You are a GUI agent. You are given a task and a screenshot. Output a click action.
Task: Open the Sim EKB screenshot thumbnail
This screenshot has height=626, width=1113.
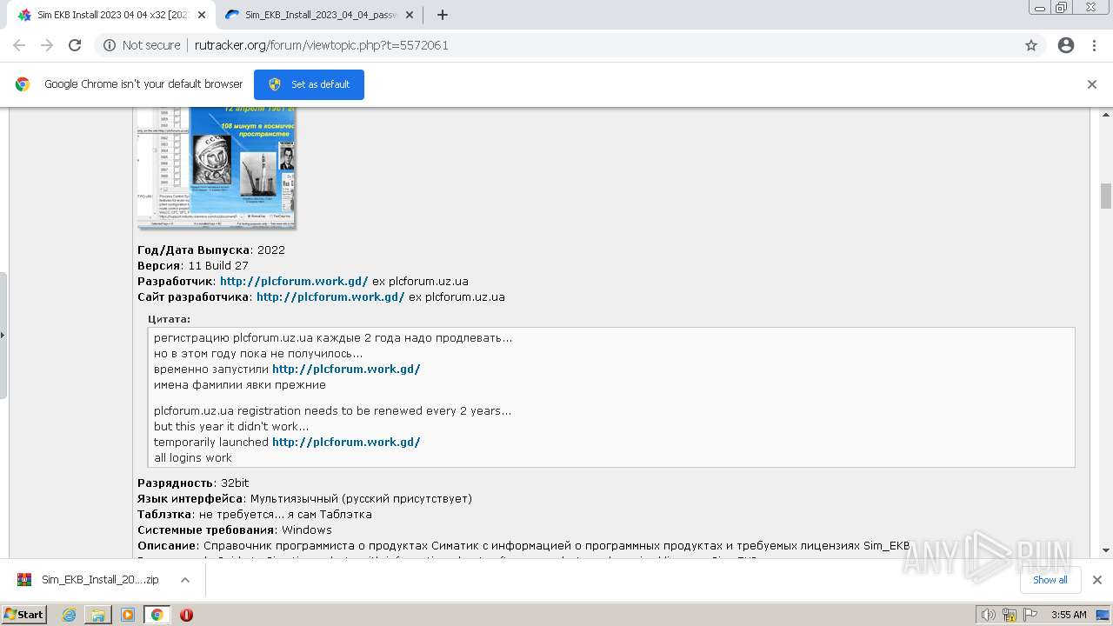pyautogui.click(x=217, y=167)
